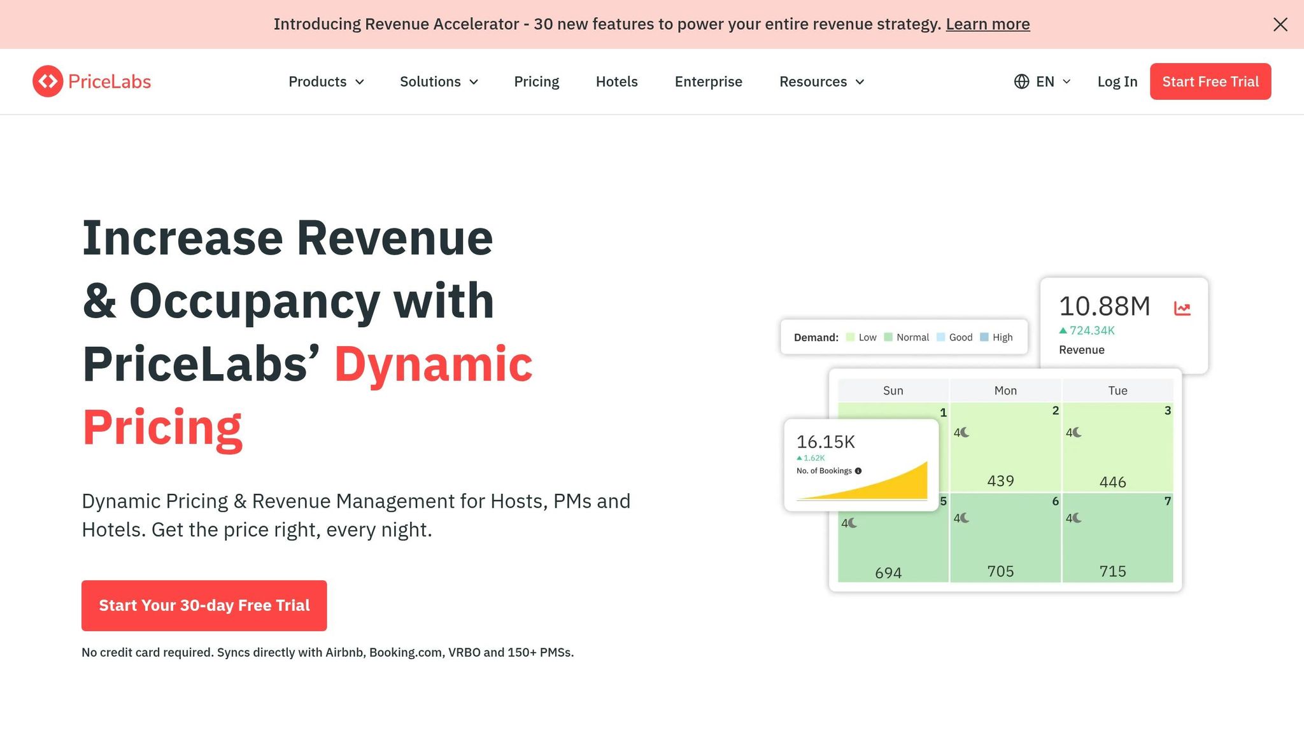This screenshot has height=733, width=1304.
Task: Click the Learn more banner link
Action: click(x=988, y=24)
